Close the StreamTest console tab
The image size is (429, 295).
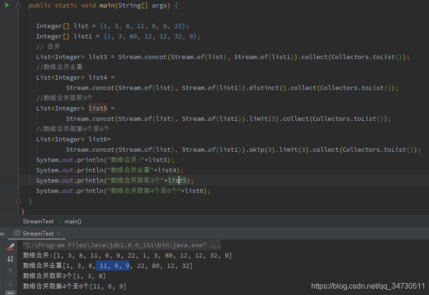tap(58, 233)
